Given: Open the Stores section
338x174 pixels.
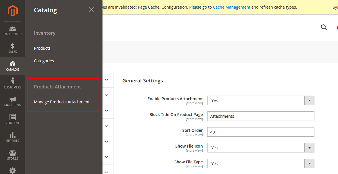Looking at the screenshot, I should pyautogui.click(x=12, y=155).
